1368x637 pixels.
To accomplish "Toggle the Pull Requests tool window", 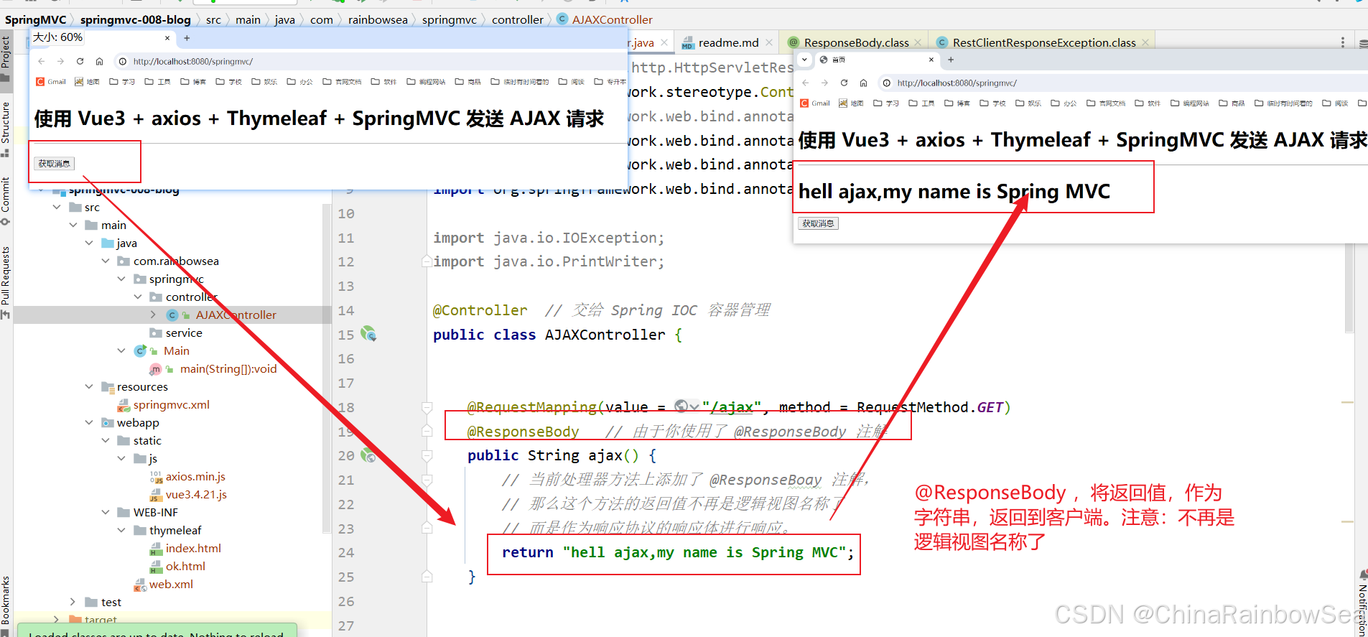I will click(6, 282).
